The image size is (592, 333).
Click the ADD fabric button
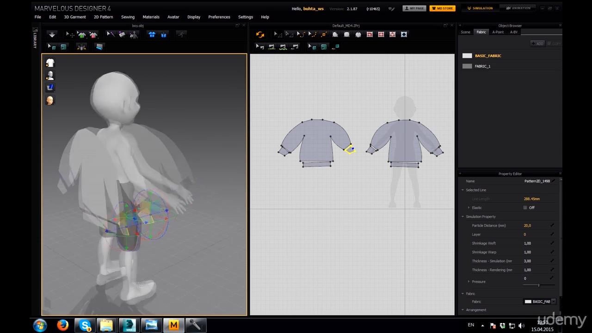537,43
